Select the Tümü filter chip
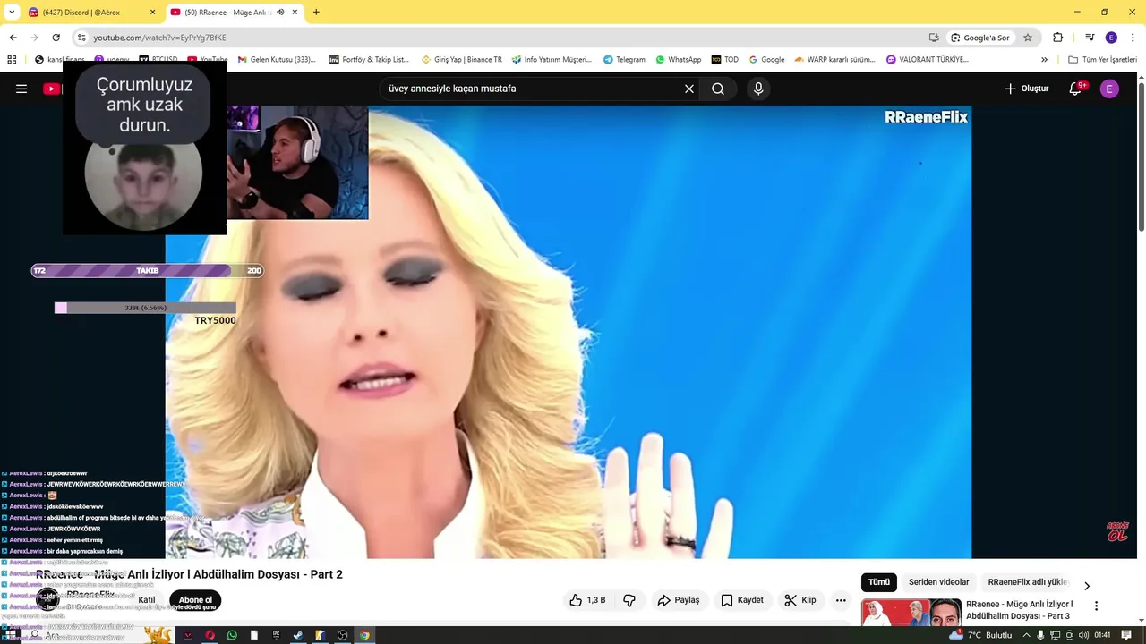The image size is (1146, 644). (x=879, y=582)
